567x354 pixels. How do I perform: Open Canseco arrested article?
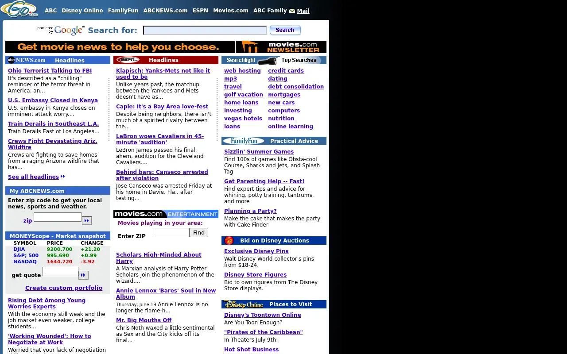click(162, 175)
